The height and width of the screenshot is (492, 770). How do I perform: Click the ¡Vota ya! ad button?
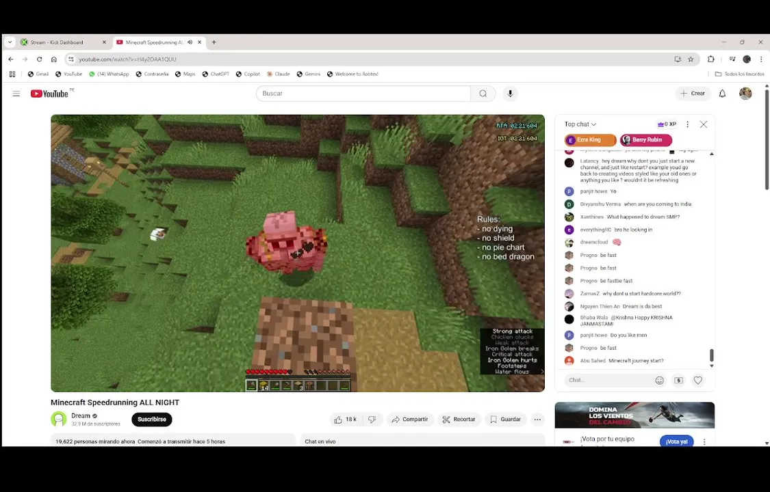[x=677, y=441]
